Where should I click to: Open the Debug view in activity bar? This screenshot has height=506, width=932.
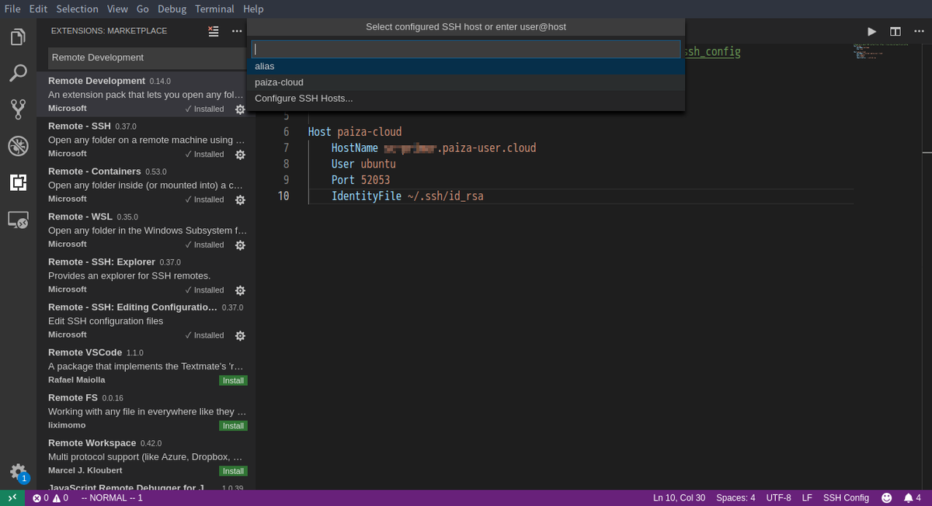[18, 146]
